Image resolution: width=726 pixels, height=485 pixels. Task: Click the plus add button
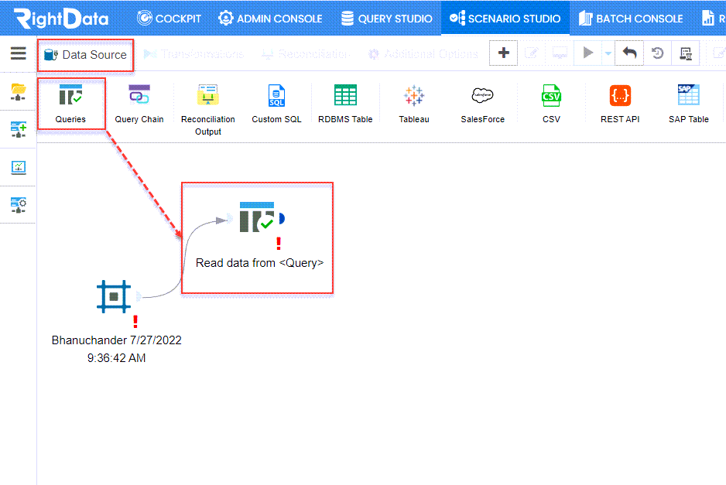click(x=503, y=53)
